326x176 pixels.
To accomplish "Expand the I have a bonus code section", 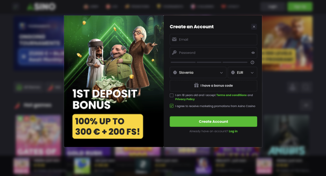I will (213, 85).
